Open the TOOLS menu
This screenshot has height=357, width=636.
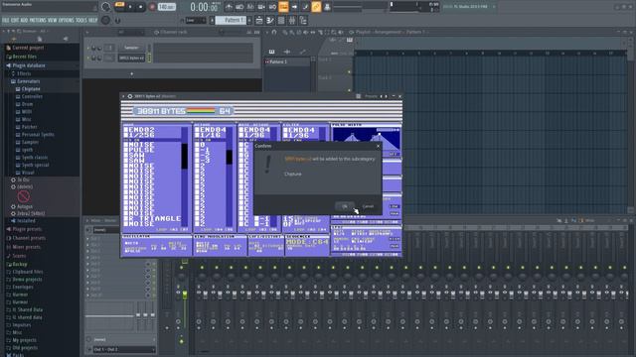(x=81, y=20)
